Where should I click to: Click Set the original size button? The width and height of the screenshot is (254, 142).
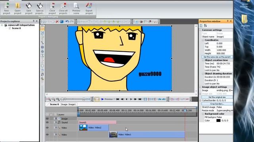pyautogui.click(x=217, y=97)
